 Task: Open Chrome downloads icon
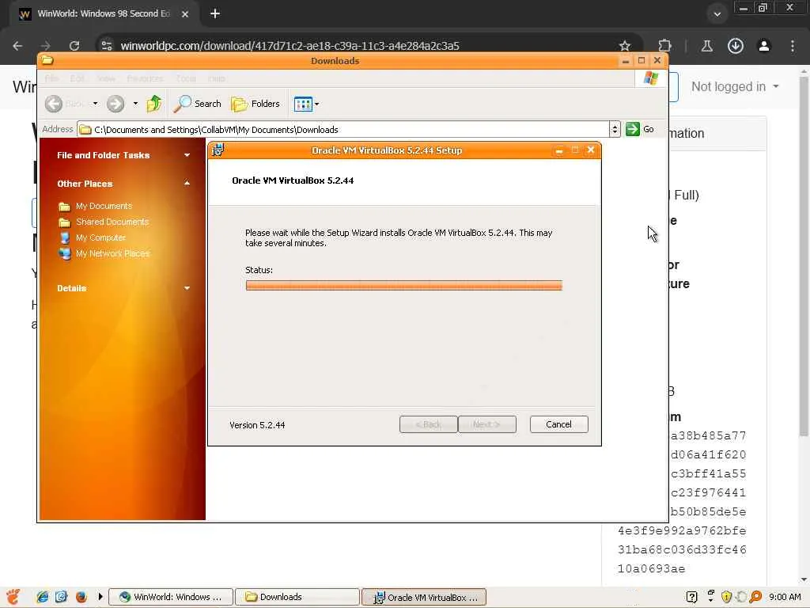pos(736,45)
